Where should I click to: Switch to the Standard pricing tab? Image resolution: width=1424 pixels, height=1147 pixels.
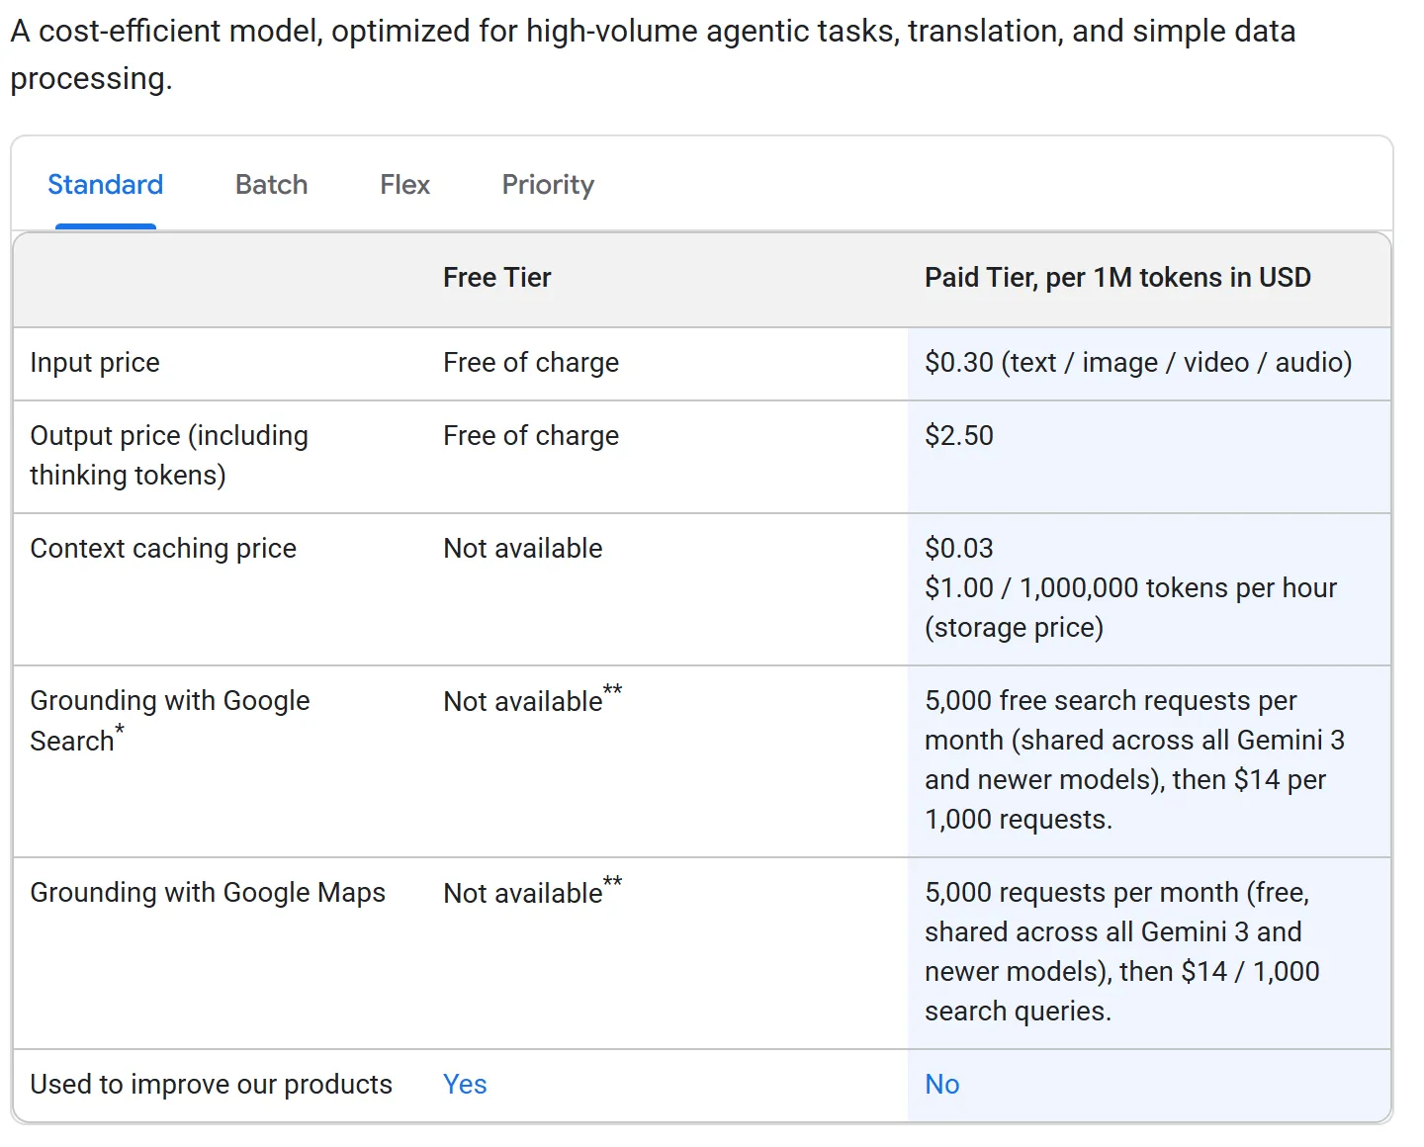click(106, 185)
